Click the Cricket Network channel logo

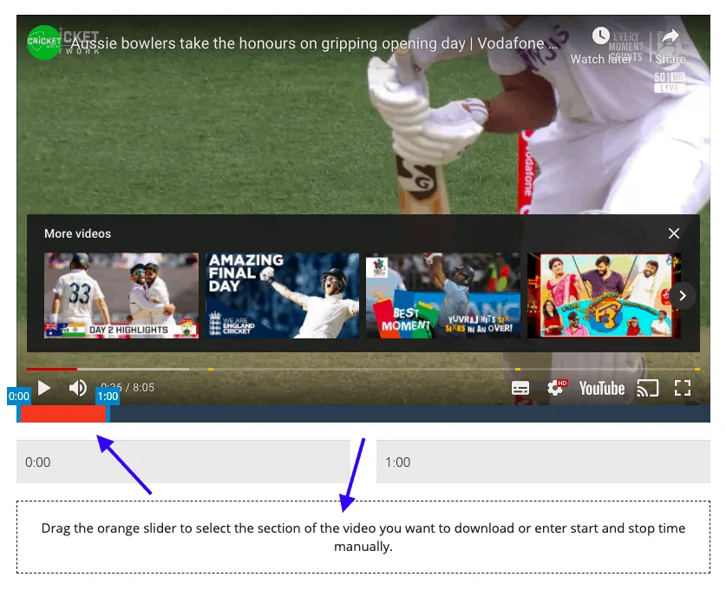coord(44,42)
